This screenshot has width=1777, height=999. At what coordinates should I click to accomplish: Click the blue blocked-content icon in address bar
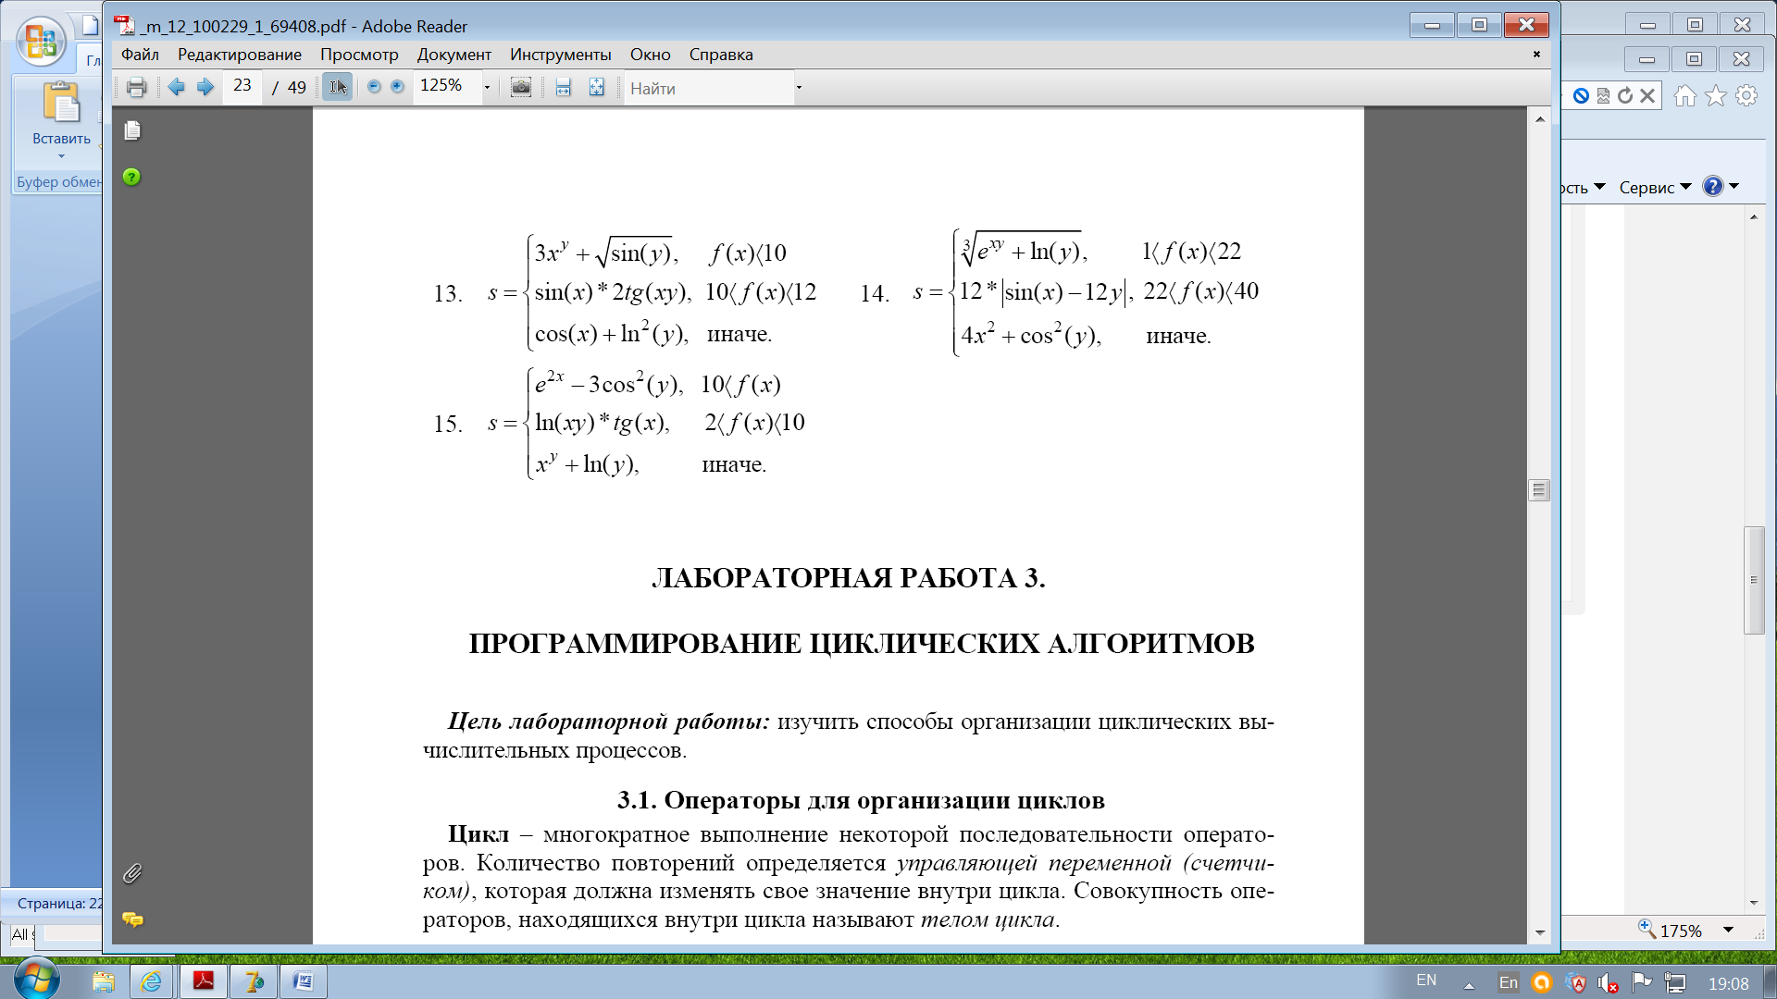(x=1581, y=95)
